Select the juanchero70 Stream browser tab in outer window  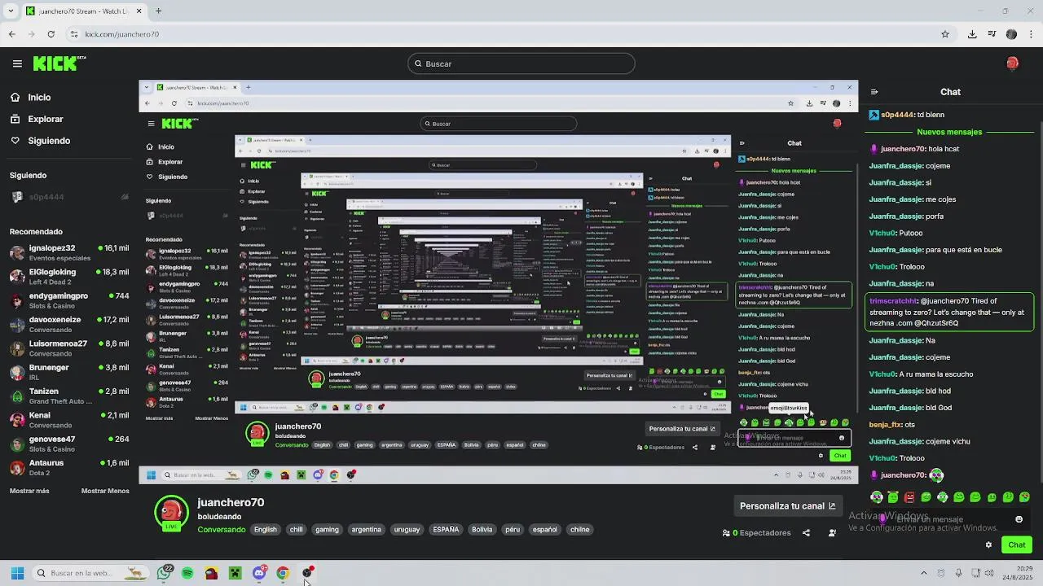coord(84,11)
